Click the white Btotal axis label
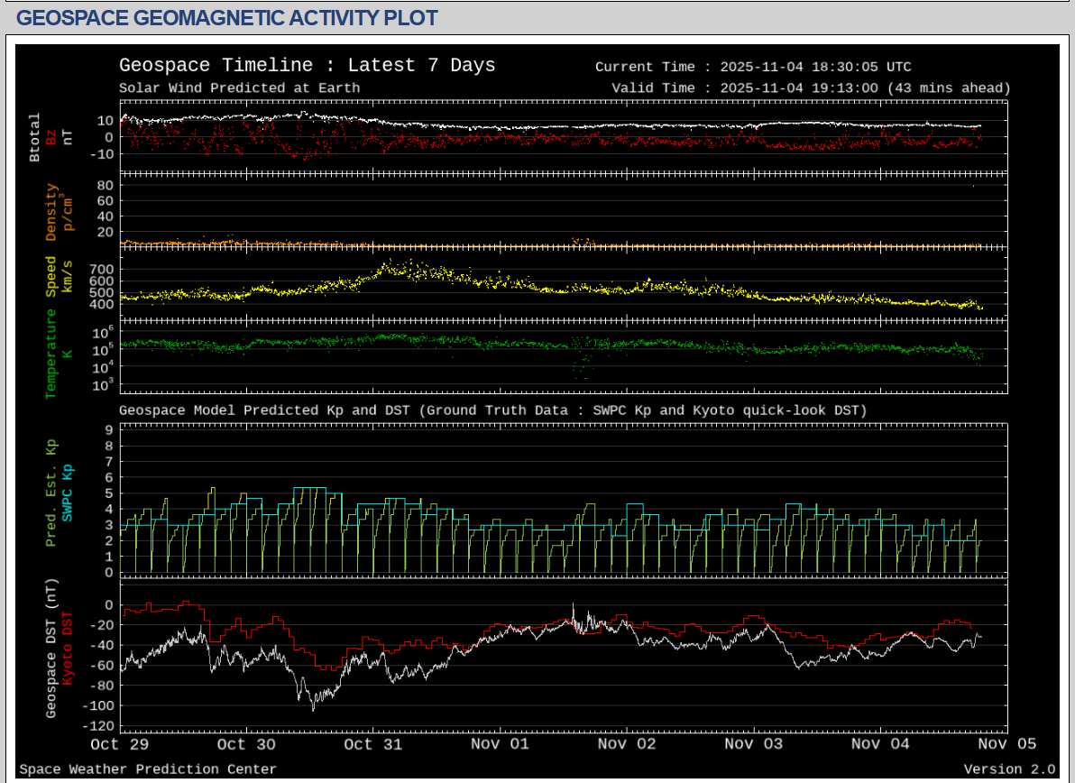Viewport: 1075px width, 783px height. point(35,137)
